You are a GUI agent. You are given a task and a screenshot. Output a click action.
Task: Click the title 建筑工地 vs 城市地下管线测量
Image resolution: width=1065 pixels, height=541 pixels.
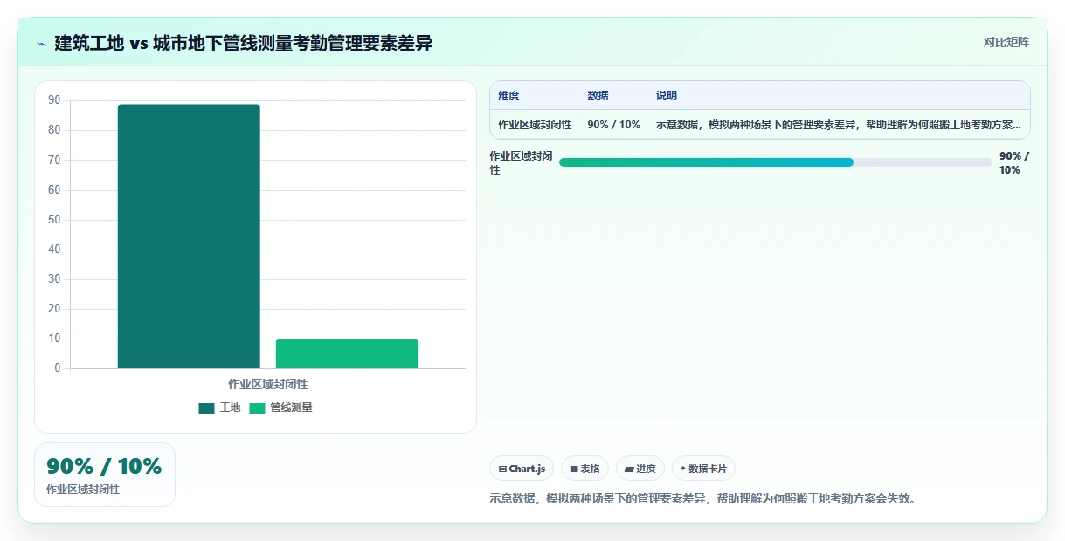244,43
